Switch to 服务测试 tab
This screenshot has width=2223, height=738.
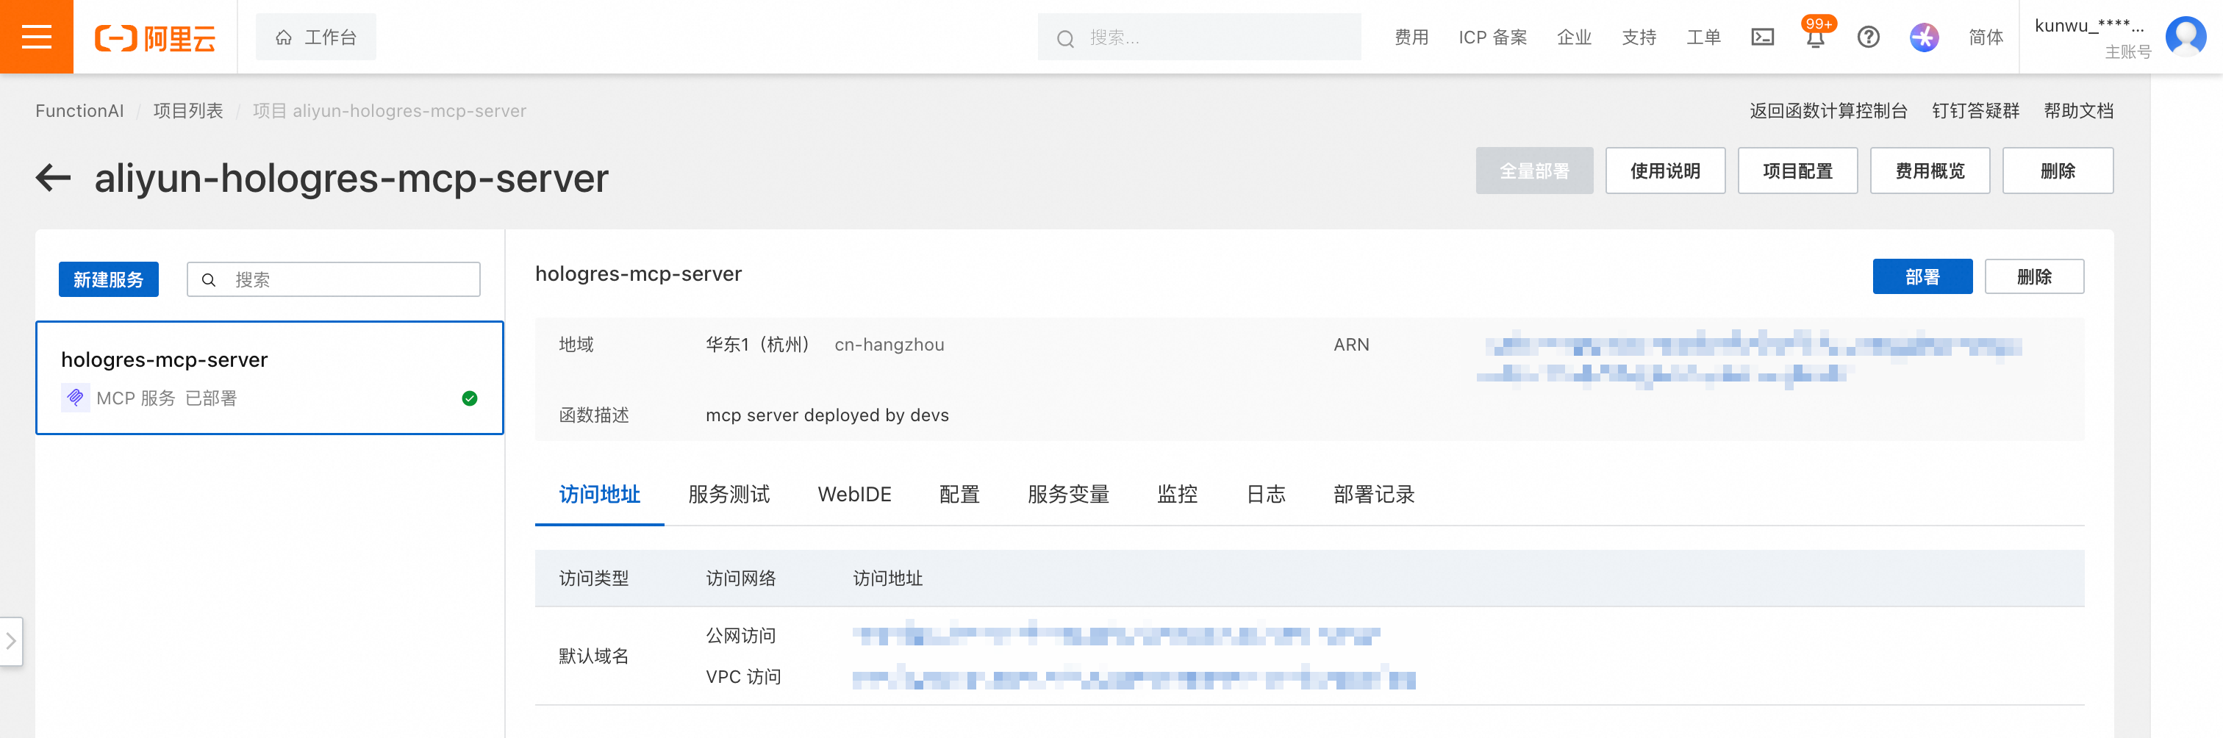[729, 495]
